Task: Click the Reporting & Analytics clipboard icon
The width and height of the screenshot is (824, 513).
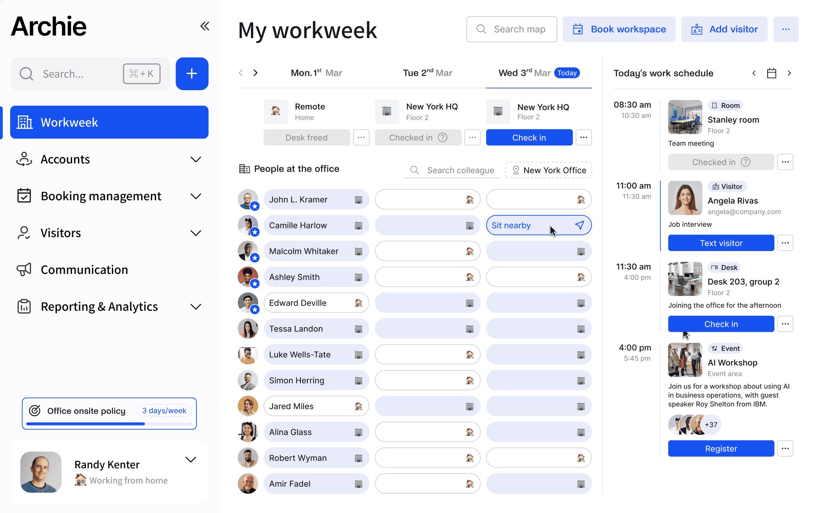Action: coord(24,306)
